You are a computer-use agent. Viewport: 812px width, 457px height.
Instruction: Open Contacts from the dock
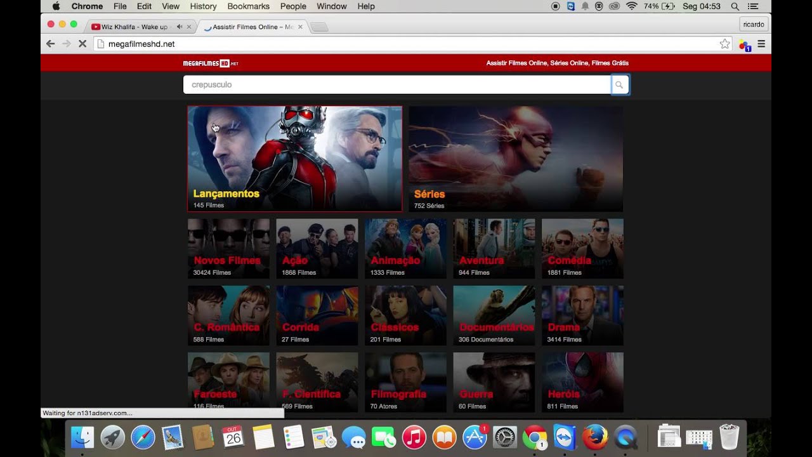pos(203,437)
